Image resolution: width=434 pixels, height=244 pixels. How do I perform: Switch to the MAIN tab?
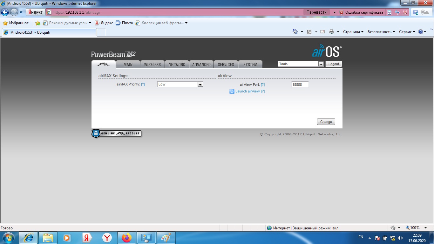click(x=128, y=64)
